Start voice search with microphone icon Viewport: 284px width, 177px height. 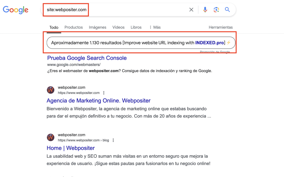(x=205, y=10)
